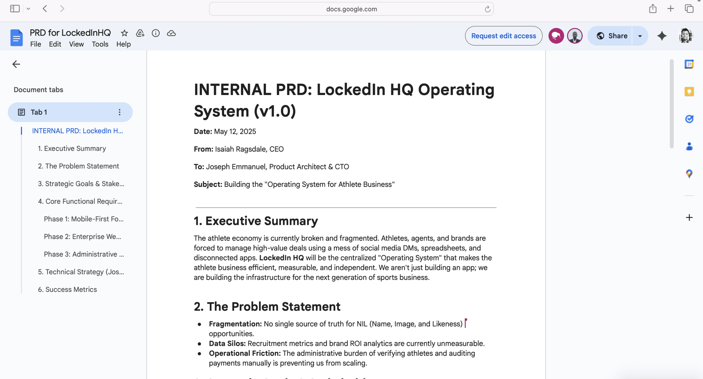Open the View menu
Viewport: 703px width, 379px height.
pos(76,44)
